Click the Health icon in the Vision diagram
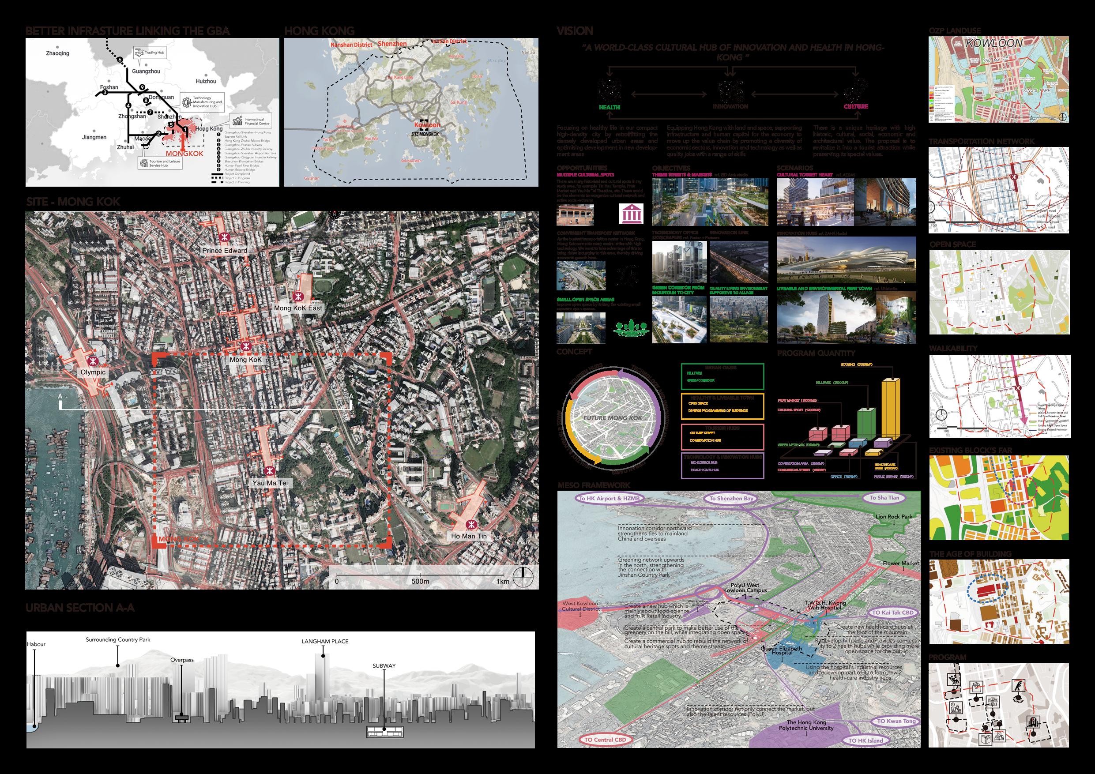 pyautogui.click(x=610, y=90)
